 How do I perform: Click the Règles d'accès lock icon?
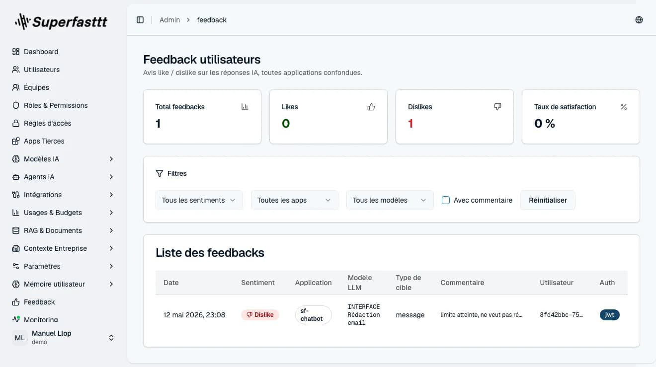pyautogui.click(x=16, y=123)
